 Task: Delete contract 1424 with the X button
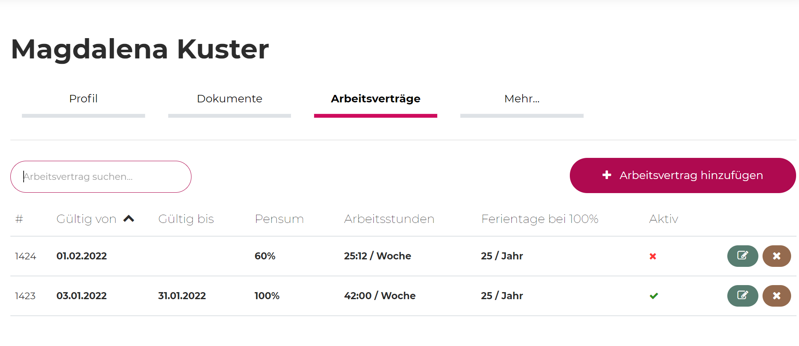776,256
